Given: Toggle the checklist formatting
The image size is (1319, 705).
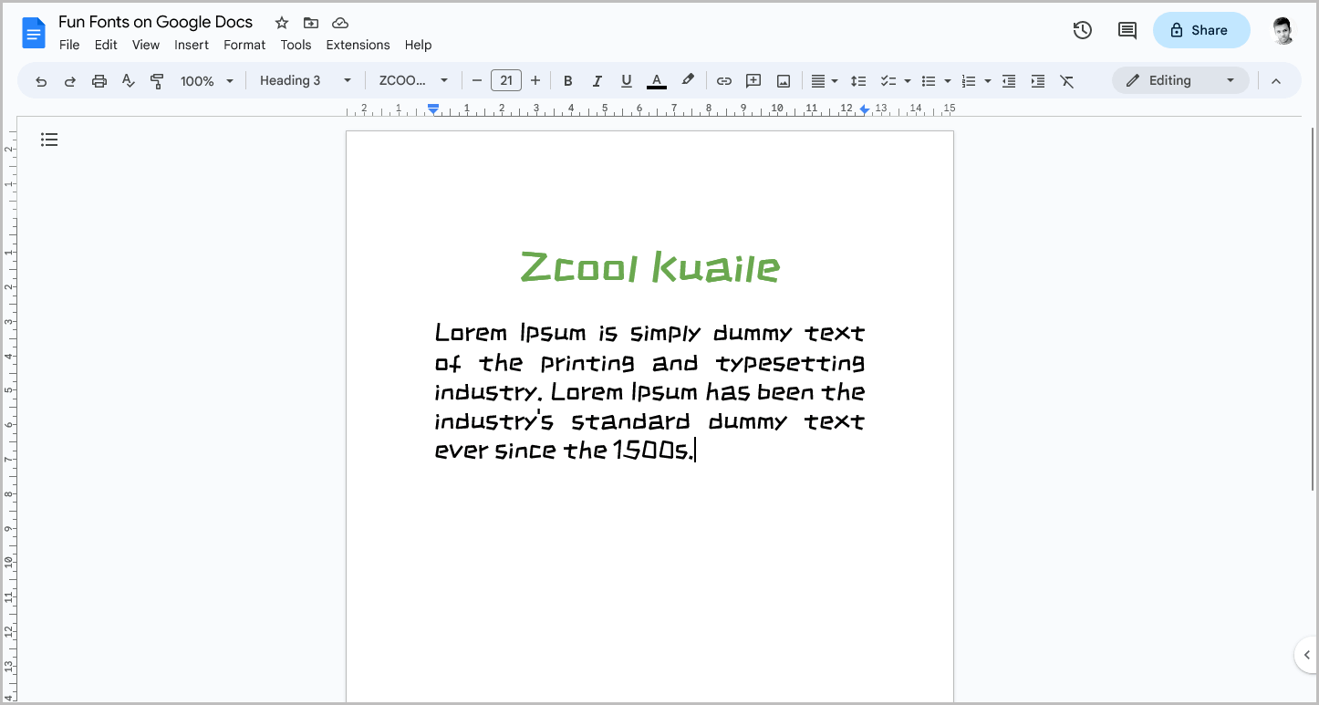Looking at the screenshot, I should coord(889,80).
